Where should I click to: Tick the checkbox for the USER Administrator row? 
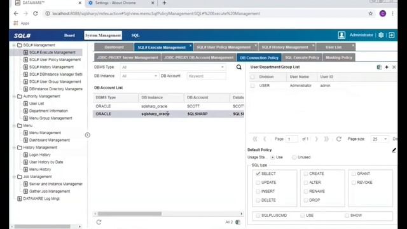click(252, 85)
